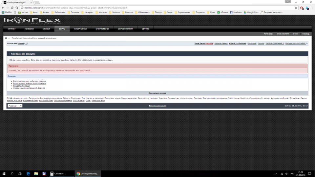Go to the СОРЕВНОВАНИЯ tab

(125, 29)
